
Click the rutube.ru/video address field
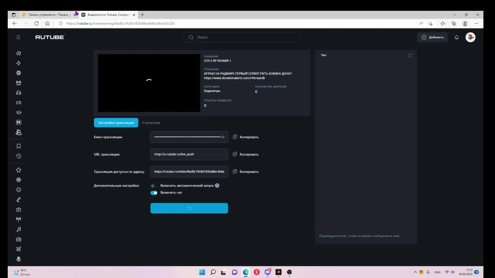pyautogui.click(x=189, y=172)
